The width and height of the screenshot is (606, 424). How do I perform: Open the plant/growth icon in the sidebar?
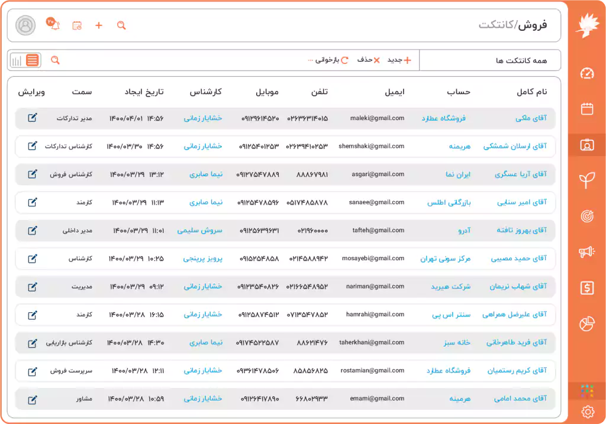click(587, 179)
